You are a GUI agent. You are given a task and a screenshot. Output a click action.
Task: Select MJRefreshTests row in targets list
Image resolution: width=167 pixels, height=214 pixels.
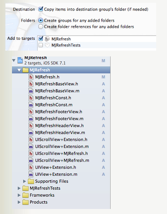97,45
